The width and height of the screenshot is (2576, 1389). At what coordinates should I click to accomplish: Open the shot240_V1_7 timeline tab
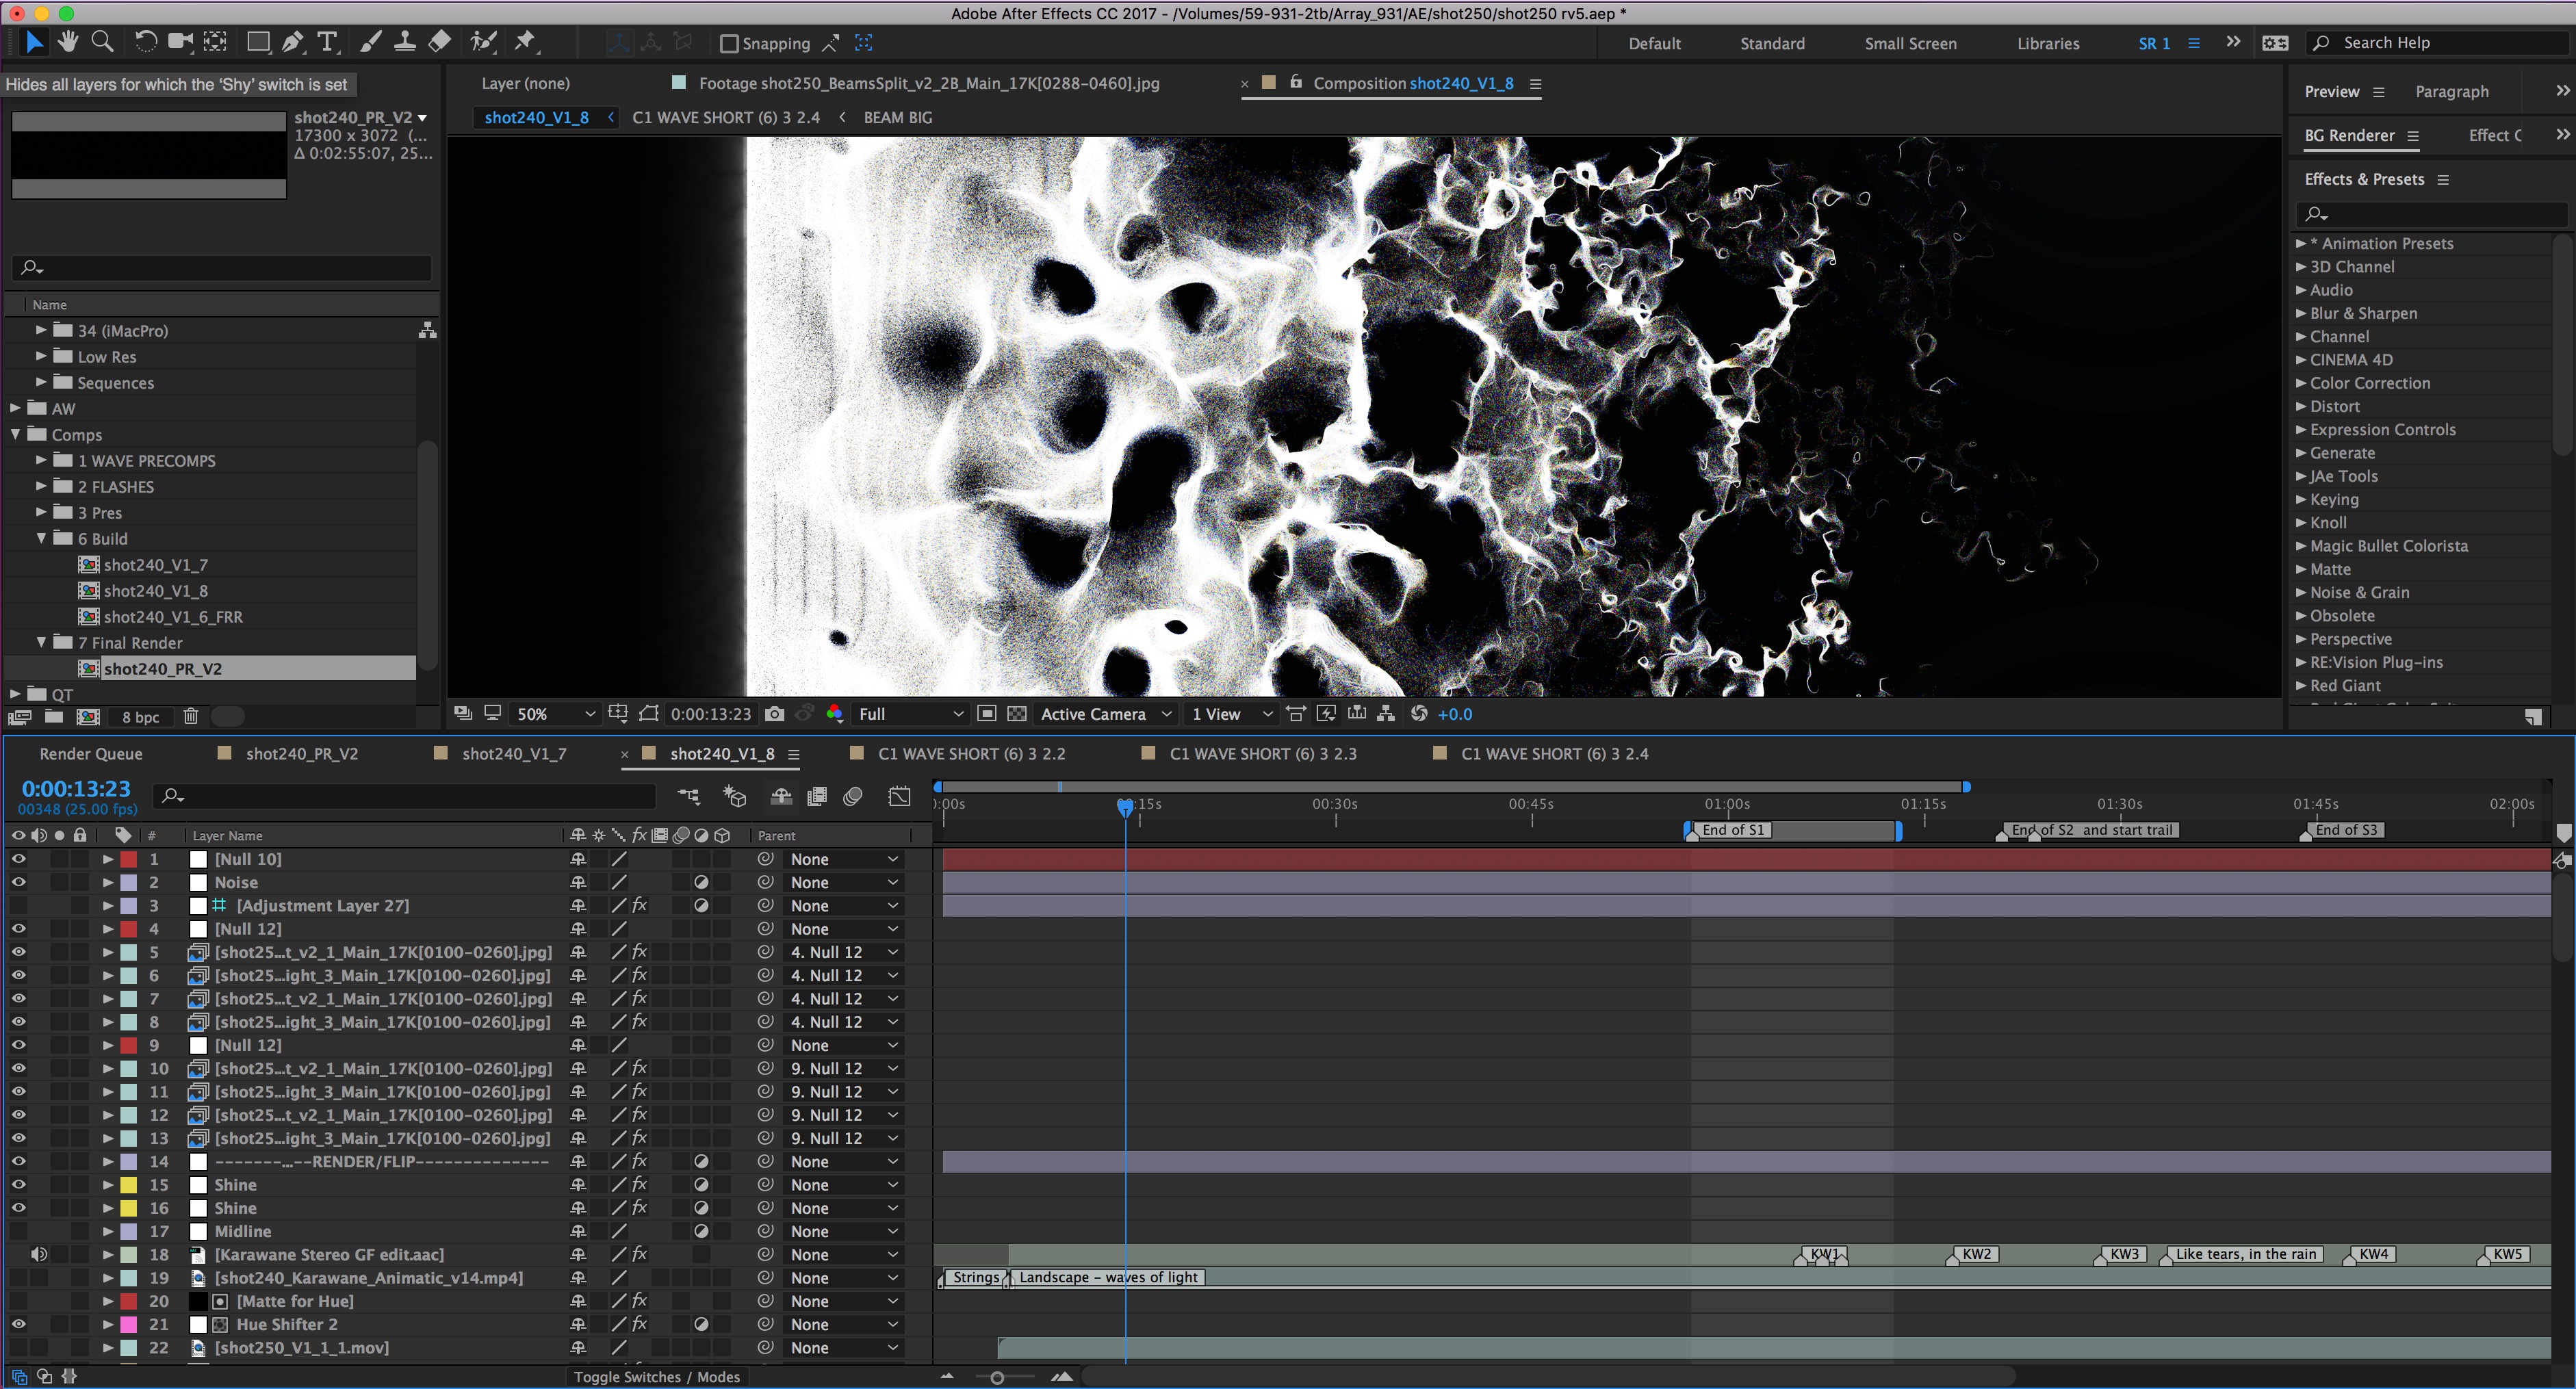tap(513, 754)
